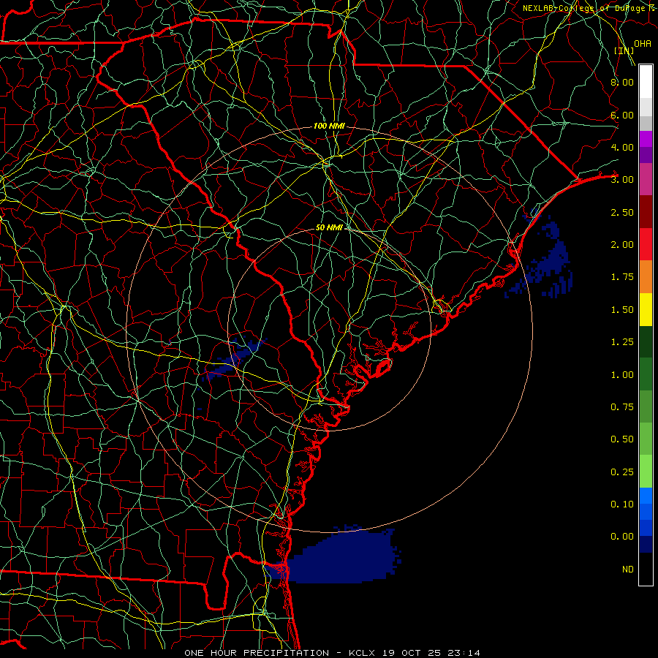
Task: Pick the bright red swatch beside 2.00
Action: click(x=646, y=244)
